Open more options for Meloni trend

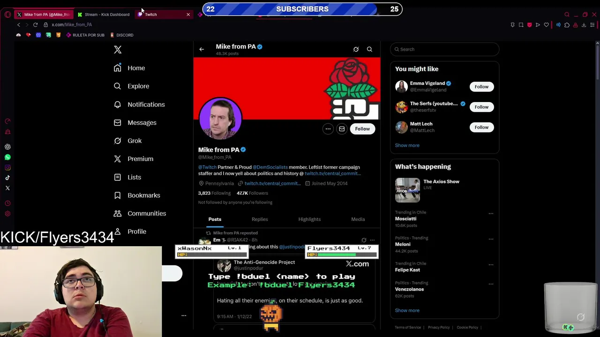click(491, 239)
